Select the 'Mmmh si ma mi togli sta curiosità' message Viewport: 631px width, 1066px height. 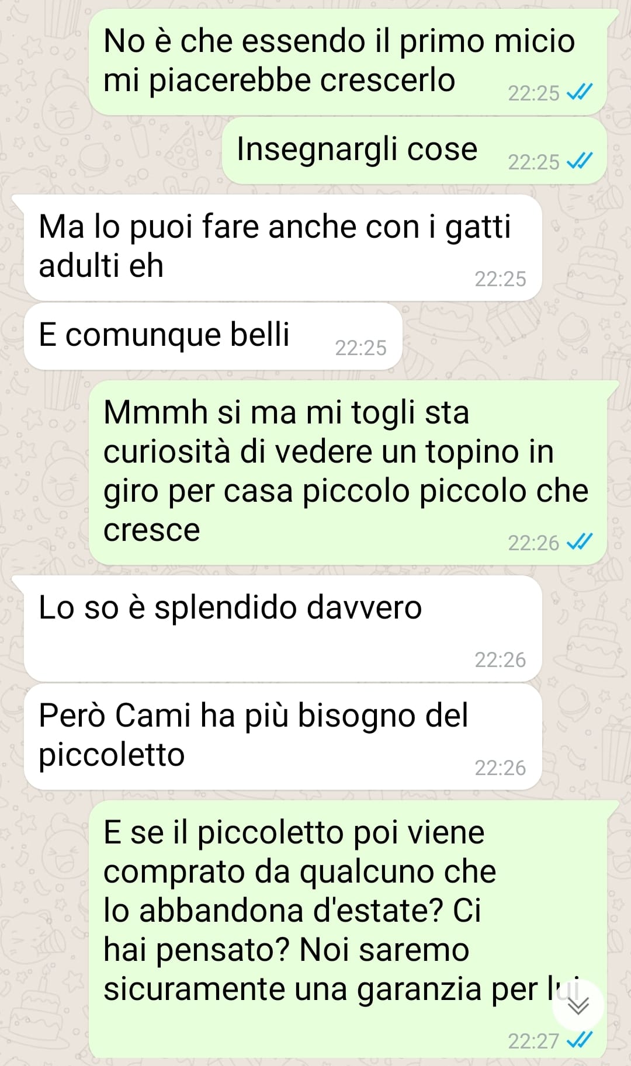[x=348, y=472]
